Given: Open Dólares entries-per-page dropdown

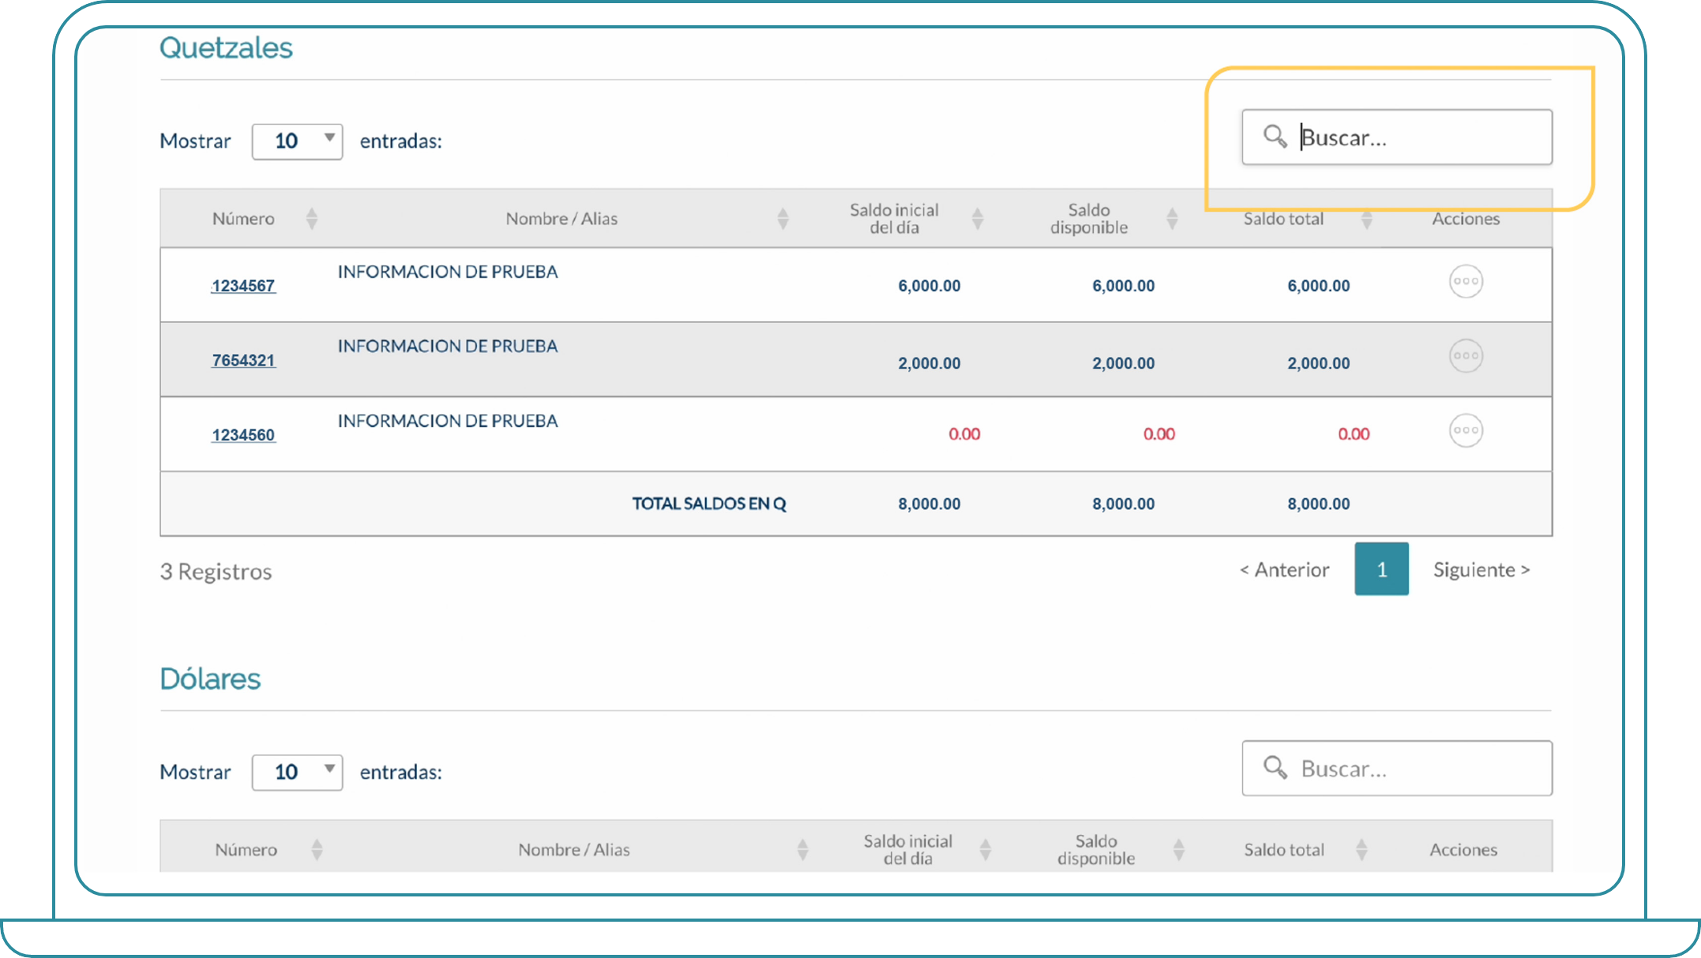Looking at the screenshot, I should coord(297,773).
